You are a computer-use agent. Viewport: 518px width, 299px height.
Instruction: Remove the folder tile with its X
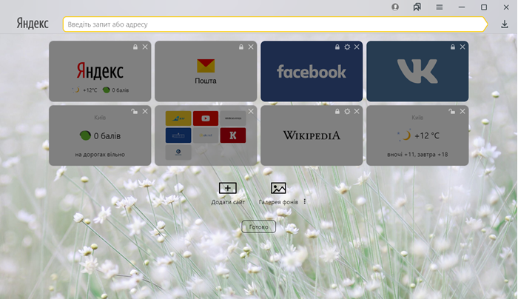[251, 111]
